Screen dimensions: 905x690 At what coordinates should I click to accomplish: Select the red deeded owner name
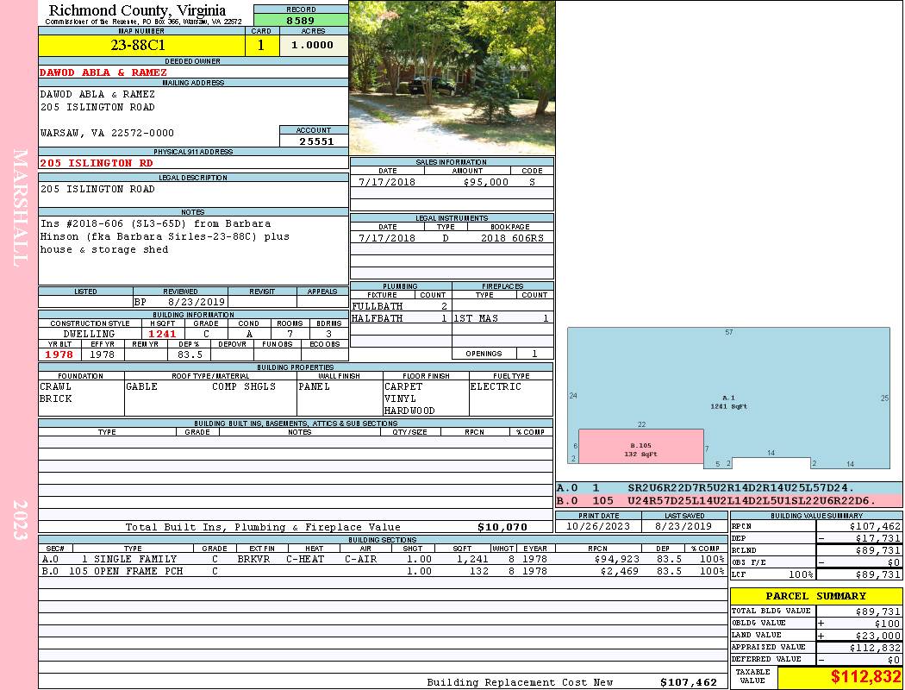[x=103, y=72]
